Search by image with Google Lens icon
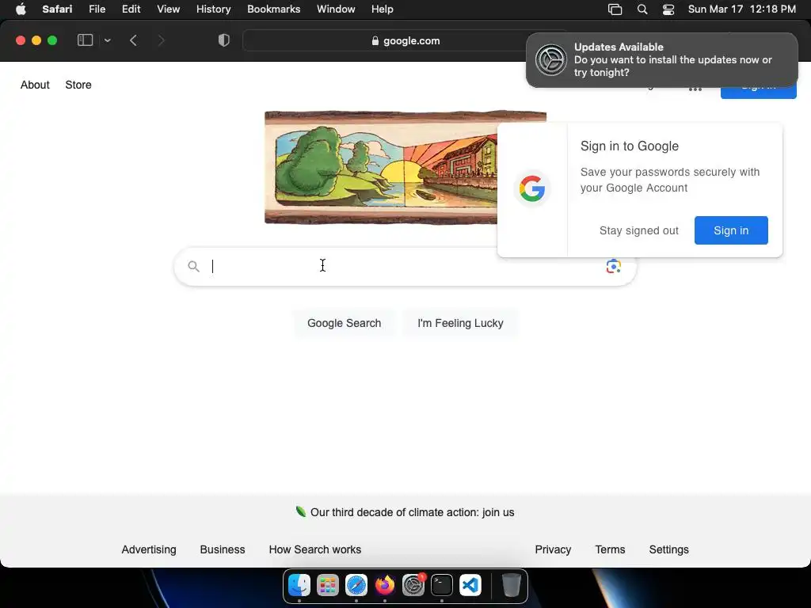Viewport: 811px width, 608px height. pos(614,266)
